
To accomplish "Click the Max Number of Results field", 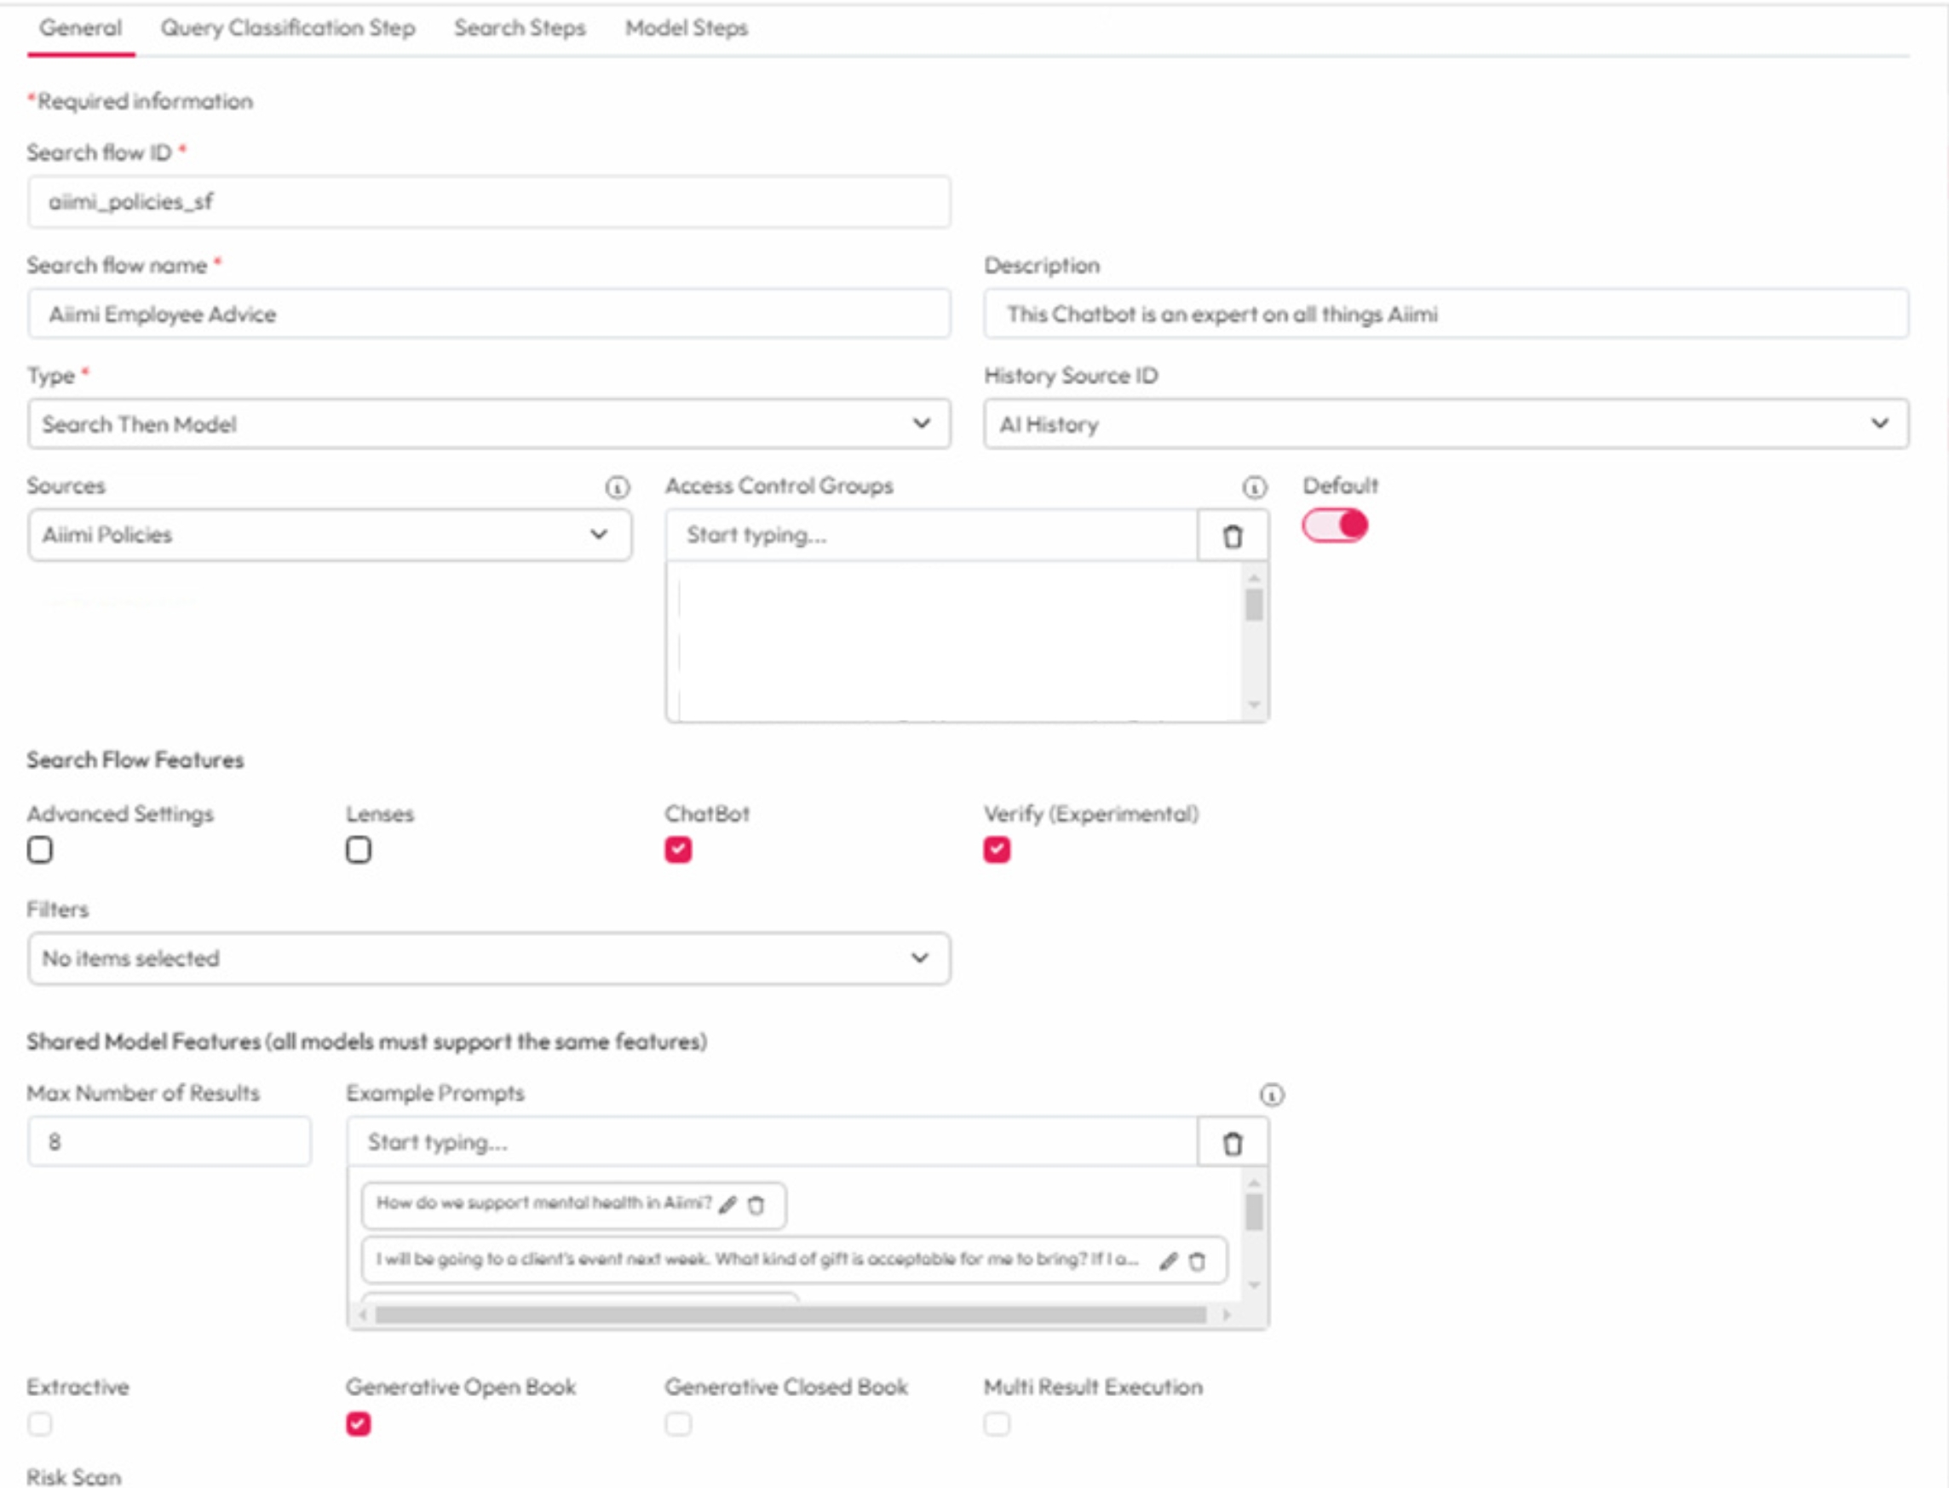I will 169,1141.
